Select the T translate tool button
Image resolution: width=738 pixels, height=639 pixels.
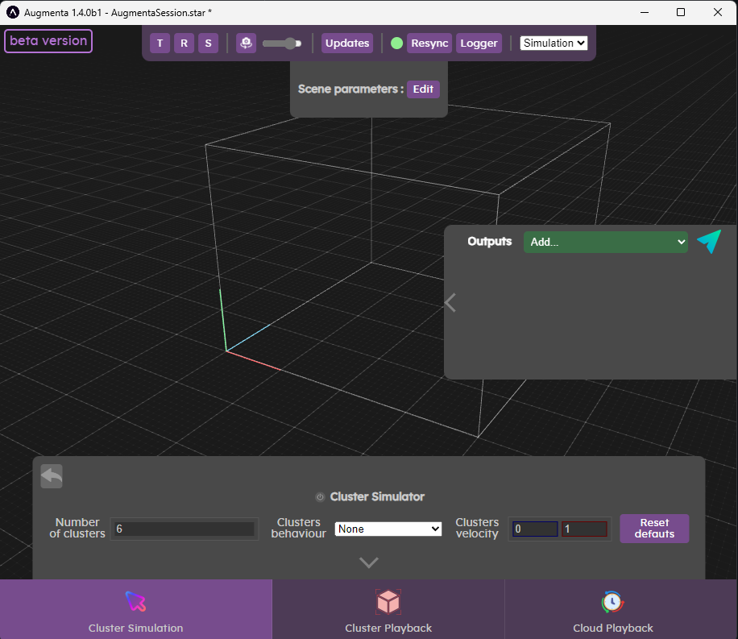(160, 44)
